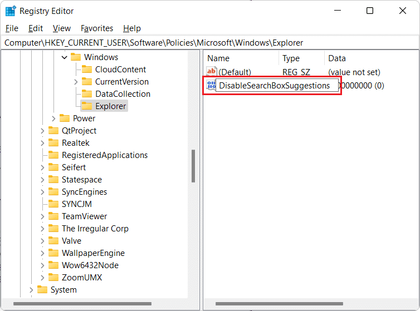Image resolution: width=420 pixels, height=311 pixels.
Task: Expand the QtProject key
Action: point(42,131)
